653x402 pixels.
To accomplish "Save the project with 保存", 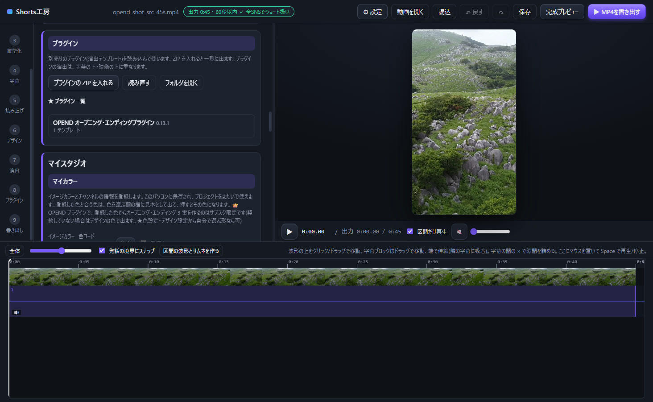I will (525, 12).
